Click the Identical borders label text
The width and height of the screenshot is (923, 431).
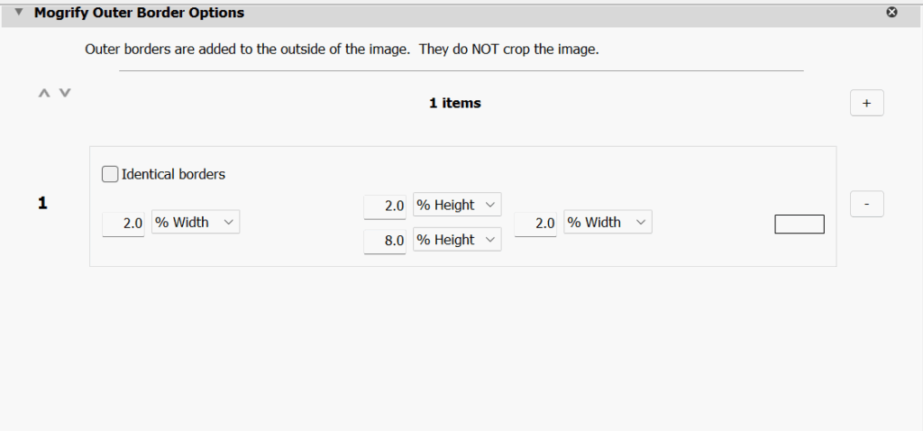[173, 174]
